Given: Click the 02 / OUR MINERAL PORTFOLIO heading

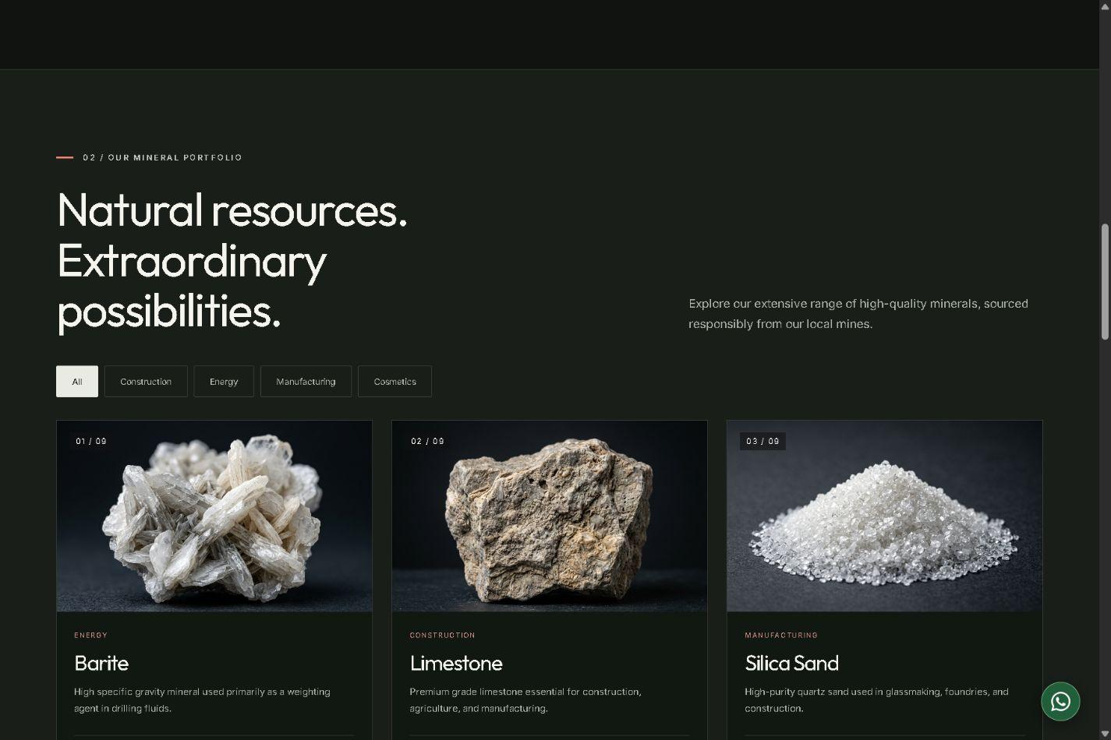Looking at the screenshot, I should (162, 157).
